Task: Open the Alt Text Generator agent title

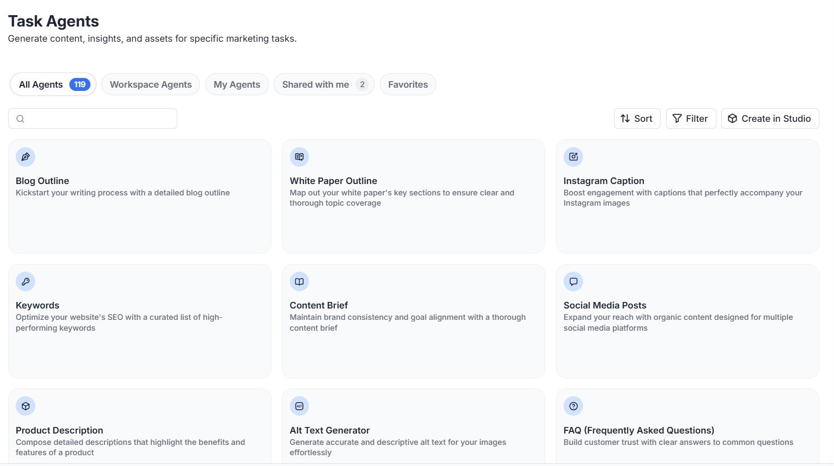Action: pyautogui.click(x=329, y=430)
